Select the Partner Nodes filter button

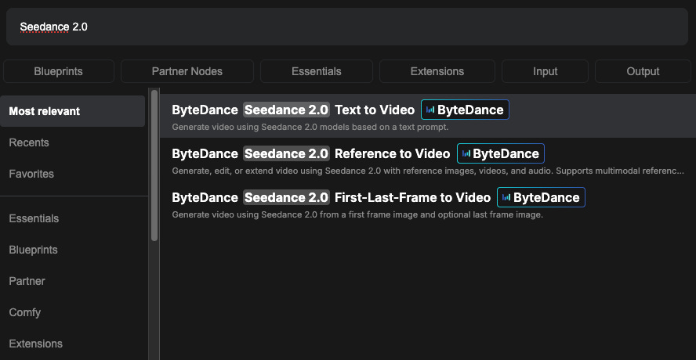[x=187, y=71]
